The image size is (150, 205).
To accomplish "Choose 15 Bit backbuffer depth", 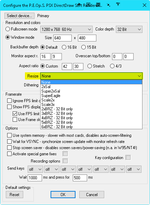I will pos(83,47).
